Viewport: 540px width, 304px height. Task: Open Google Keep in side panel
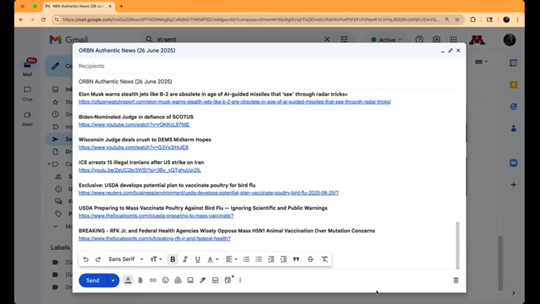513,84
